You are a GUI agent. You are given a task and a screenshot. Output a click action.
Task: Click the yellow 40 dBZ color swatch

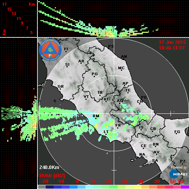[x=137, y=187]
